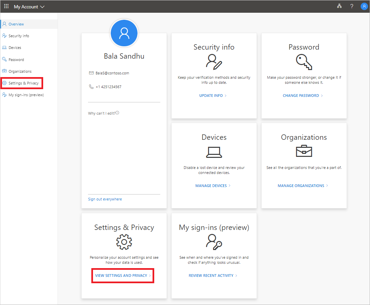Click Bala Sandhu's profile picture

point(124,33)
